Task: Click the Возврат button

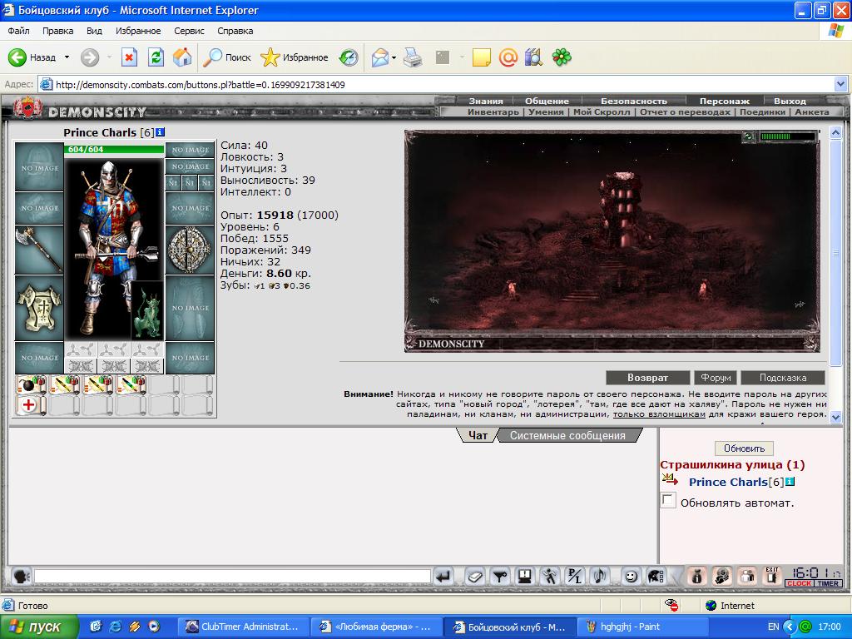Action: tap(647, 378)
